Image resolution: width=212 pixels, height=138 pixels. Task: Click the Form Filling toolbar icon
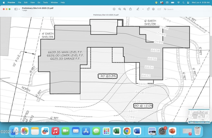[x=159, y=9]
